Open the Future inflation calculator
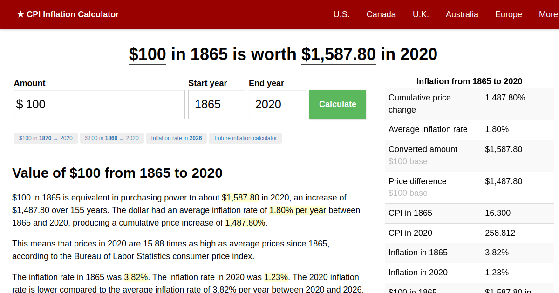Screen dimensions: 559x293 point(245,138)
